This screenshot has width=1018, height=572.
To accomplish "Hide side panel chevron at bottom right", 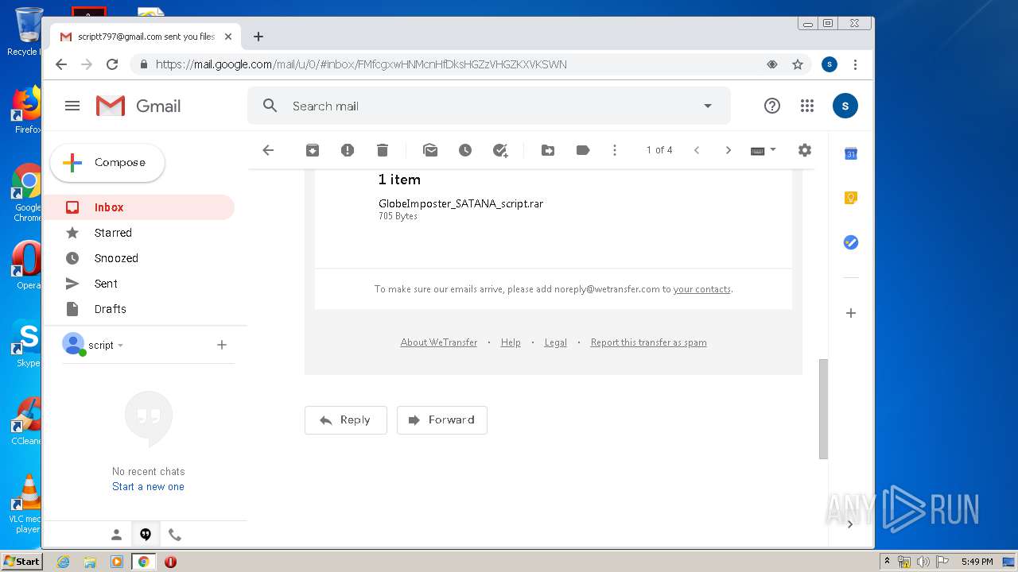I will (x=850, y=524).
